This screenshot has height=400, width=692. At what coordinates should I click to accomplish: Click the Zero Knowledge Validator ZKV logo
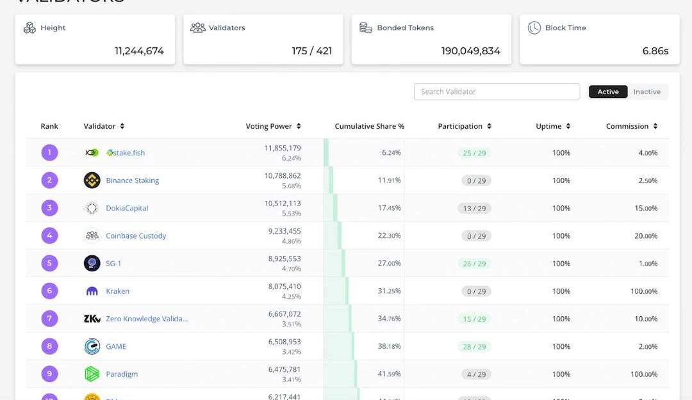(x=92, y=319)
